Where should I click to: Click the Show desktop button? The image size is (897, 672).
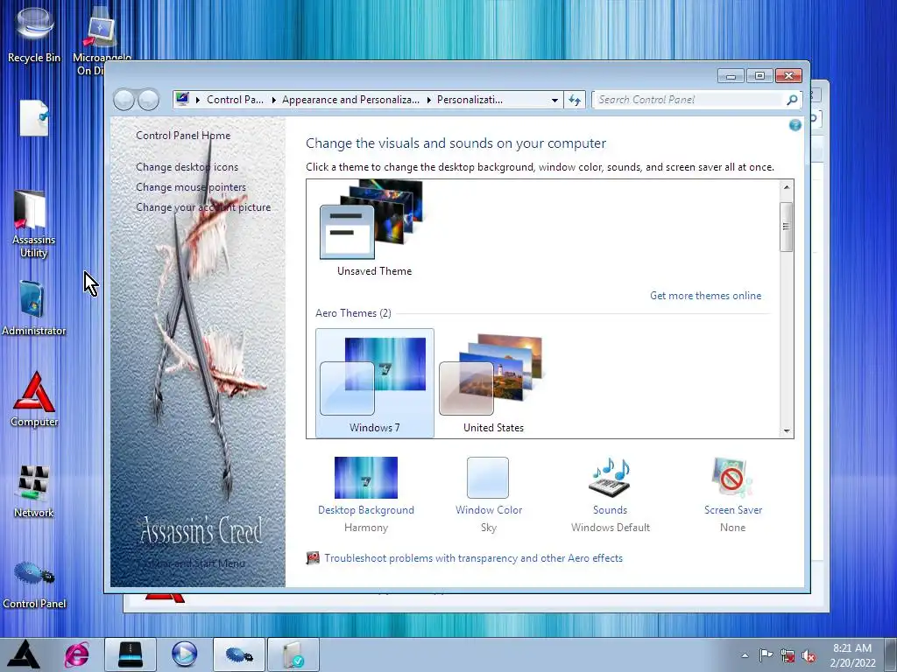point(891,654)
